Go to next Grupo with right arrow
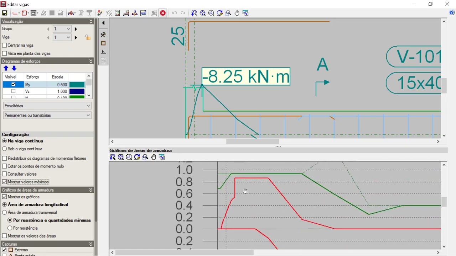The image size is (456, 256). click(x=76, y=29)
